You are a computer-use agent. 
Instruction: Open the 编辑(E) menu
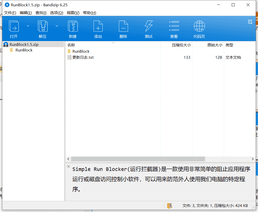26,13
